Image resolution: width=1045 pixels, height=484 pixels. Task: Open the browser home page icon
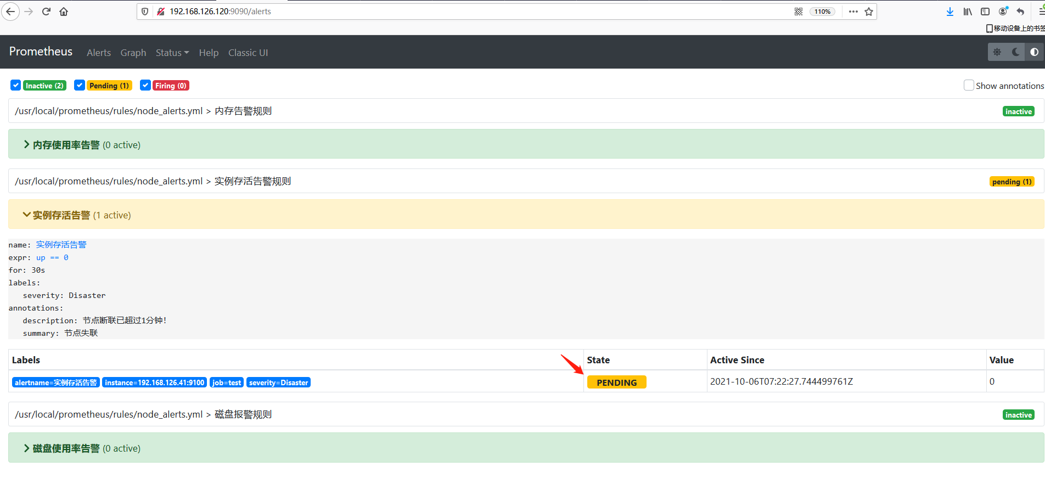64,12
